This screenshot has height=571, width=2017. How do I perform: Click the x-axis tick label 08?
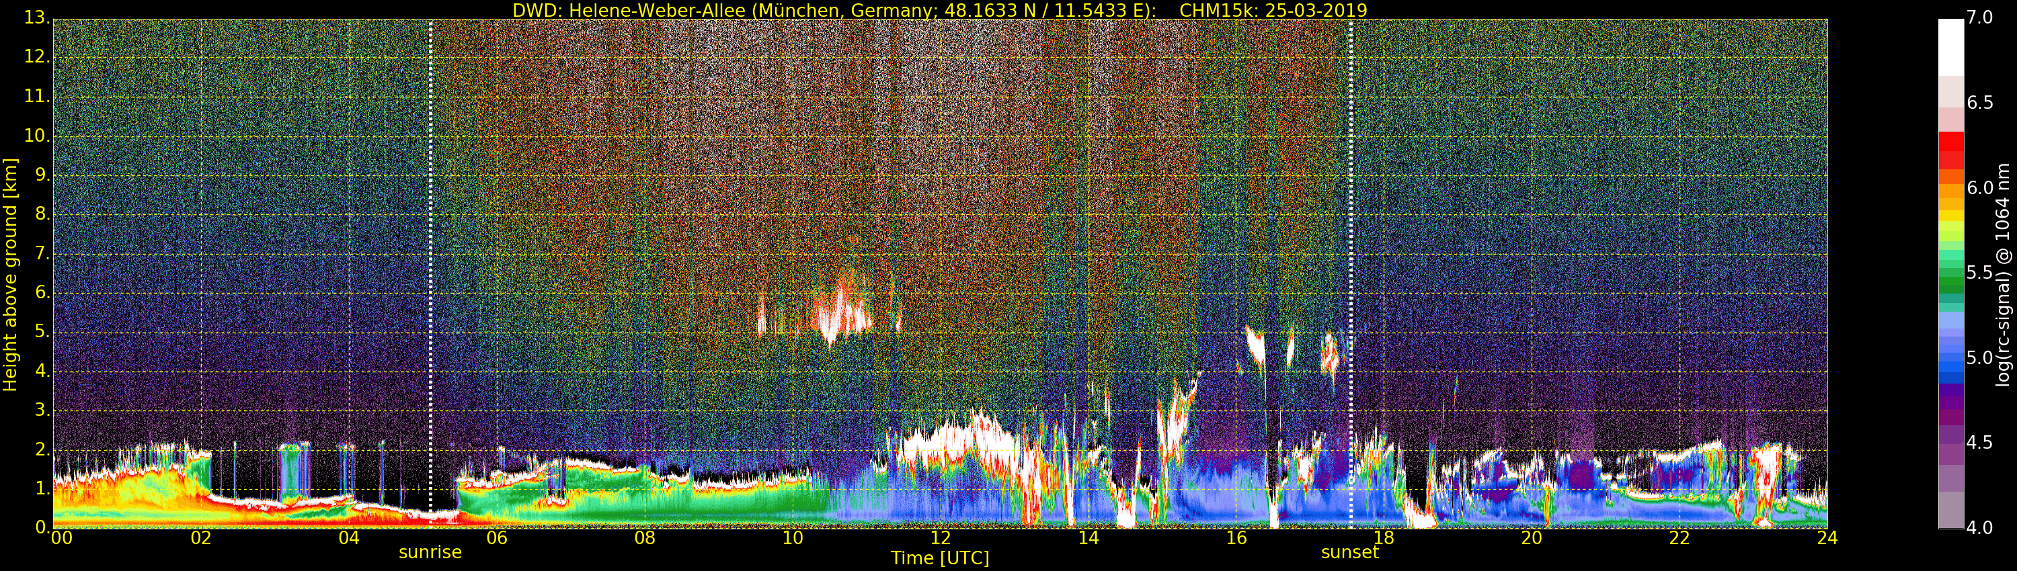(x=644, y=538)
